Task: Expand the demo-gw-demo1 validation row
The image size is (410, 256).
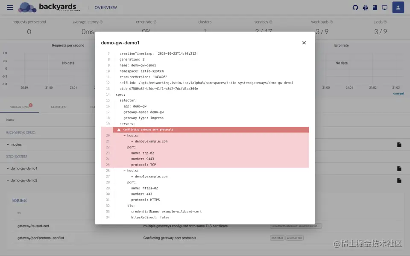Action: click(8, 169)
